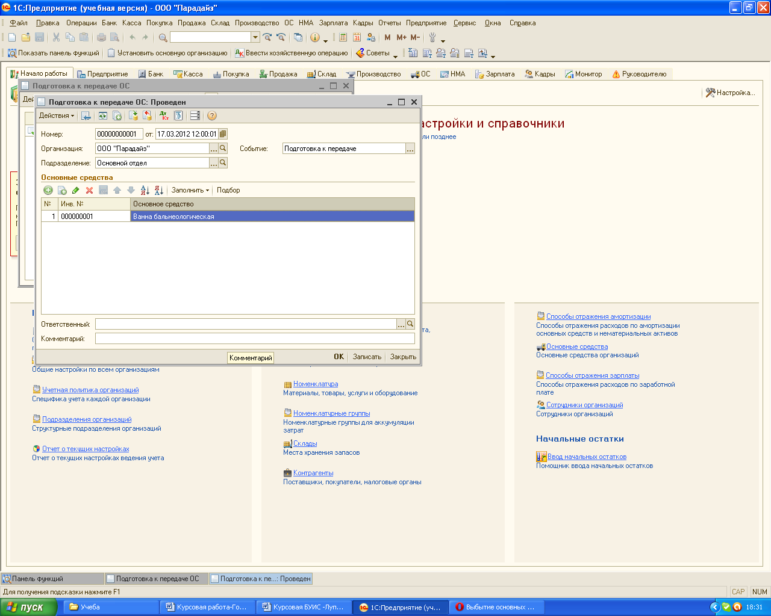Open the calculator icon in main toolbar
Viewport: 771px width, 616px height.
click(x=343, y=37)
